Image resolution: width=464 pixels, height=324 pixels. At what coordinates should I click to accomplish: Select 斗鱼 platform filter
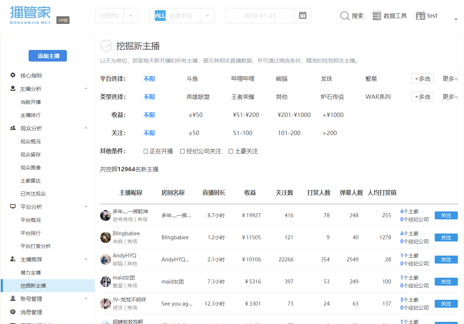[192, 79]
